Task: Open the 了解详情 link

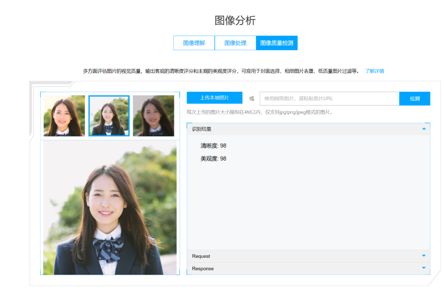Action: (375, 71)
